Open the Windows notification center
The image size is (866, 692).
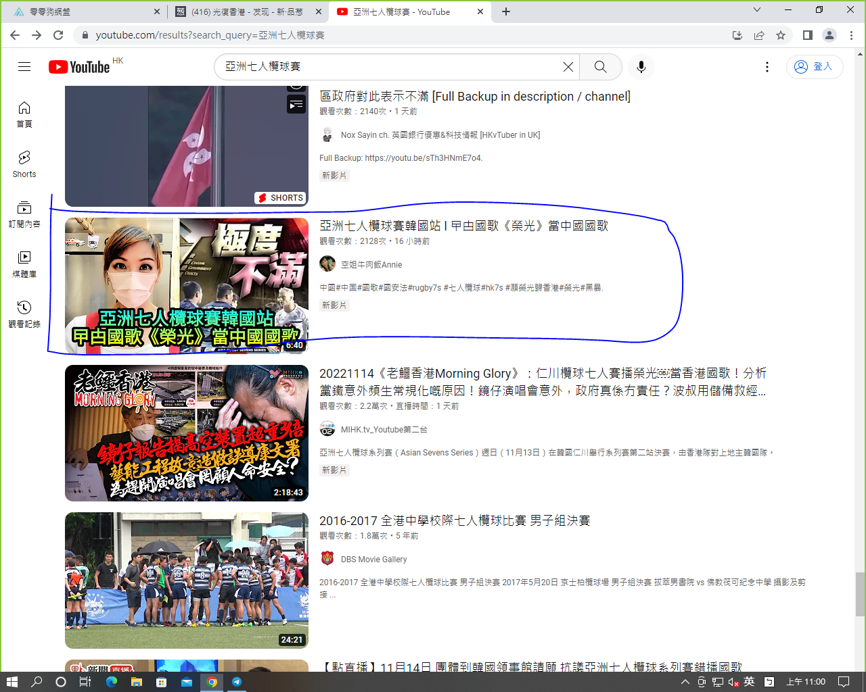844,682
